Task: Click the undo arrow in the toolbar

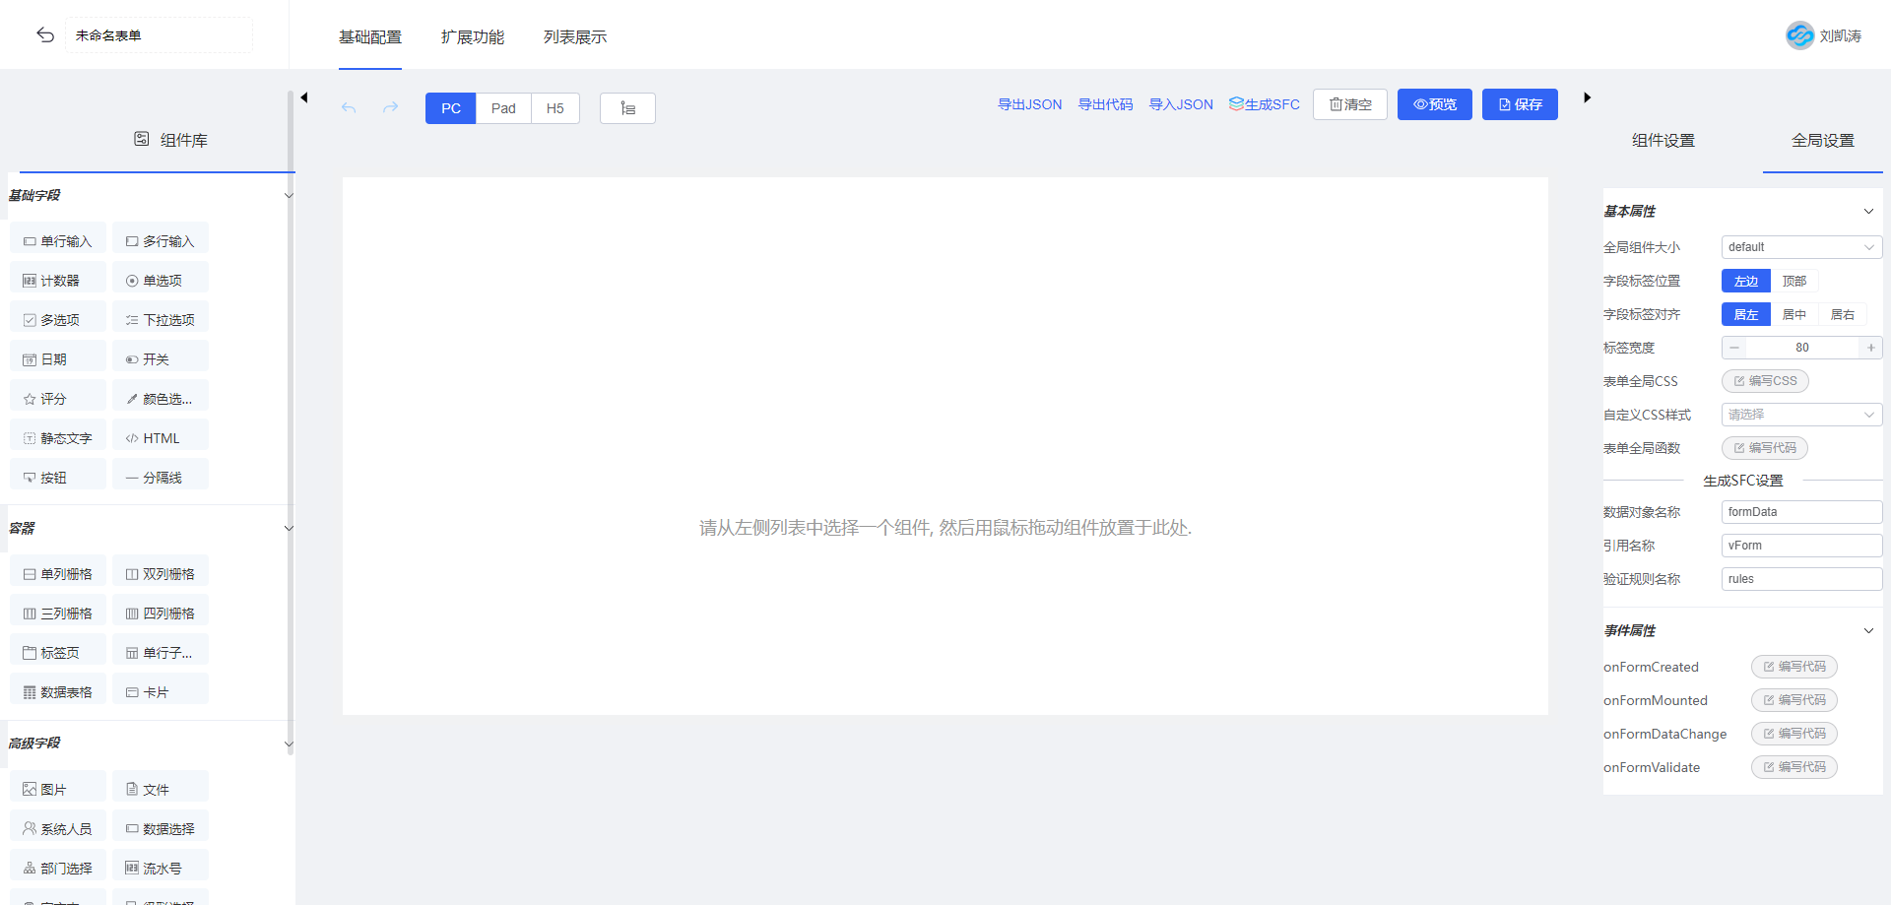Action: click(x=349, y=107)
